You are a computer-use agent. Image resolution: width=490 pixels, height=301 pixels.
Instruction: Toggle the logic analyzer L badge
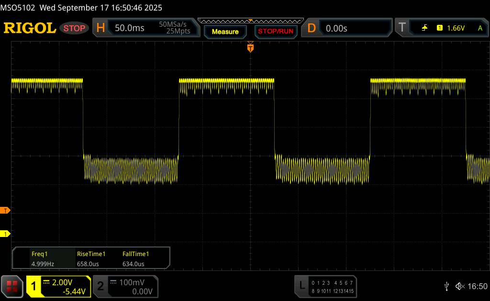(301, 286)
